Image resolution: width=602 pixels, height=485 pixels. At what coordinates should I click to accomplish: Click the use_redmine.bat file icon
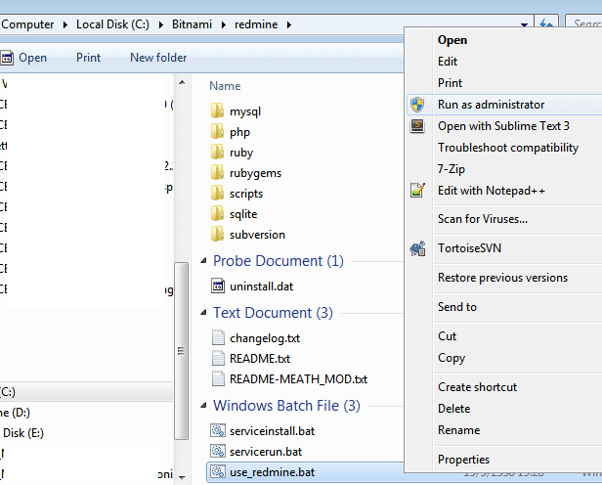point(218,472)
